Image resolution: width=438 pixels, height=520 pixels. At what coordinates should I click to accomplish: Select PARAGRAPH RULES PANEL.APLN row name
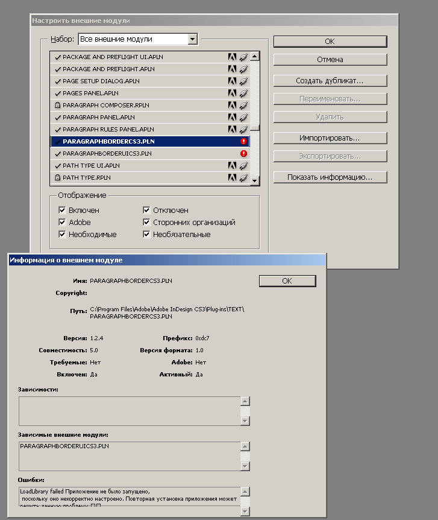(x=108, y=129)
